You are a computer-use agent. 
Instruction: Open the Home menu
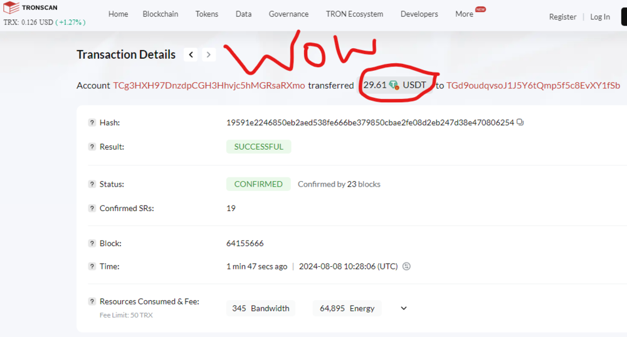tap(118, 14)
